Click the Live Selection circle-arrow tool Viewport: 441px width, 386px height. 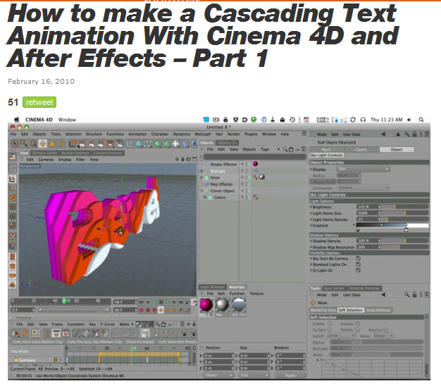point(15,144)
